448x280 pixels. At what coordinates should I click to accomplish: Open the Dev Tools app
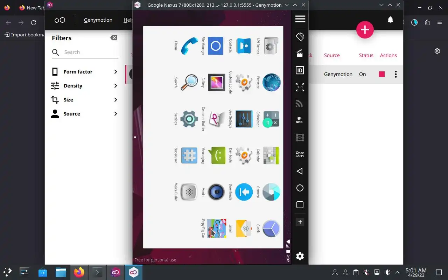(244, 155)
